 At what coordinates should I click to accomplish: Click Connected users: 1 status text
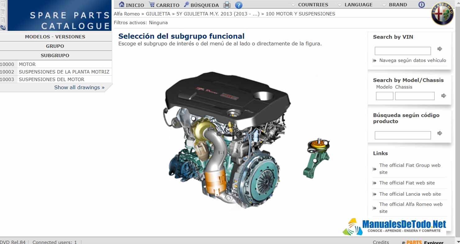click(x=54, y=242)
